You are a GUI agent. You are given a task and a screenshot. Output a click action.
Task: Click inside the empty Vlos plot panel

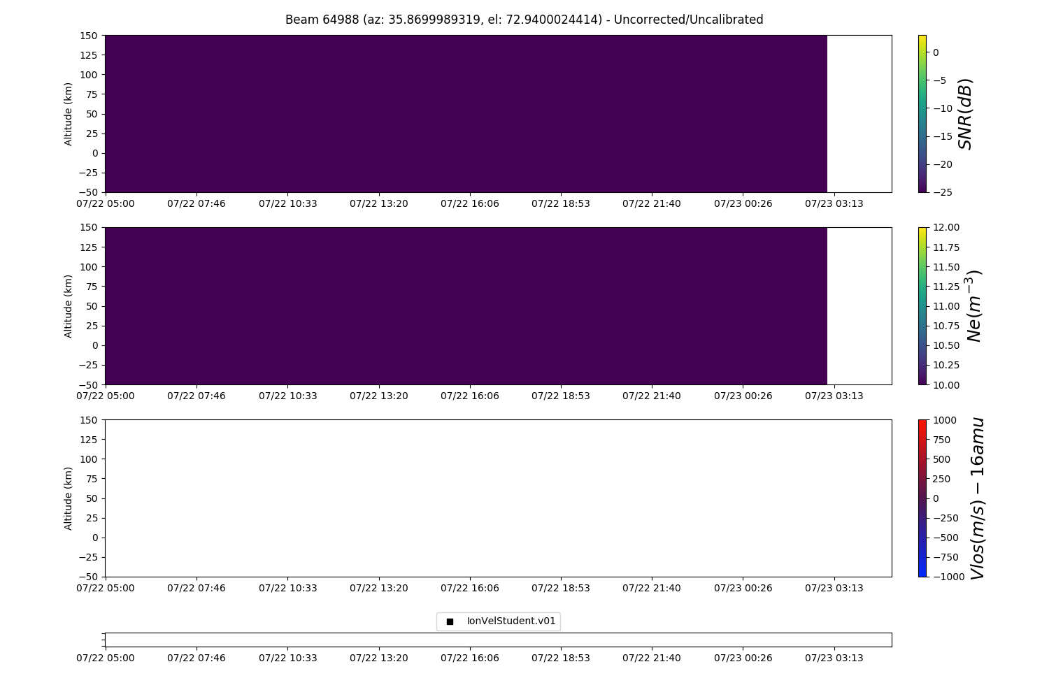[x=498, y=498]
